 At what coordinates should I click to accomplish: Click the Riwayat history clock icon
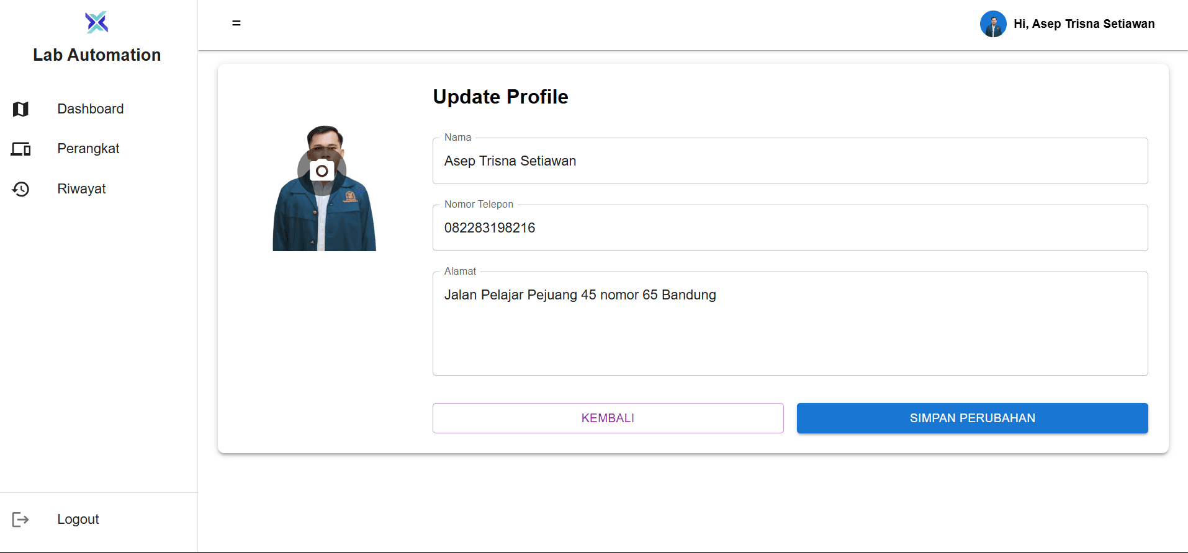[20, 189]
